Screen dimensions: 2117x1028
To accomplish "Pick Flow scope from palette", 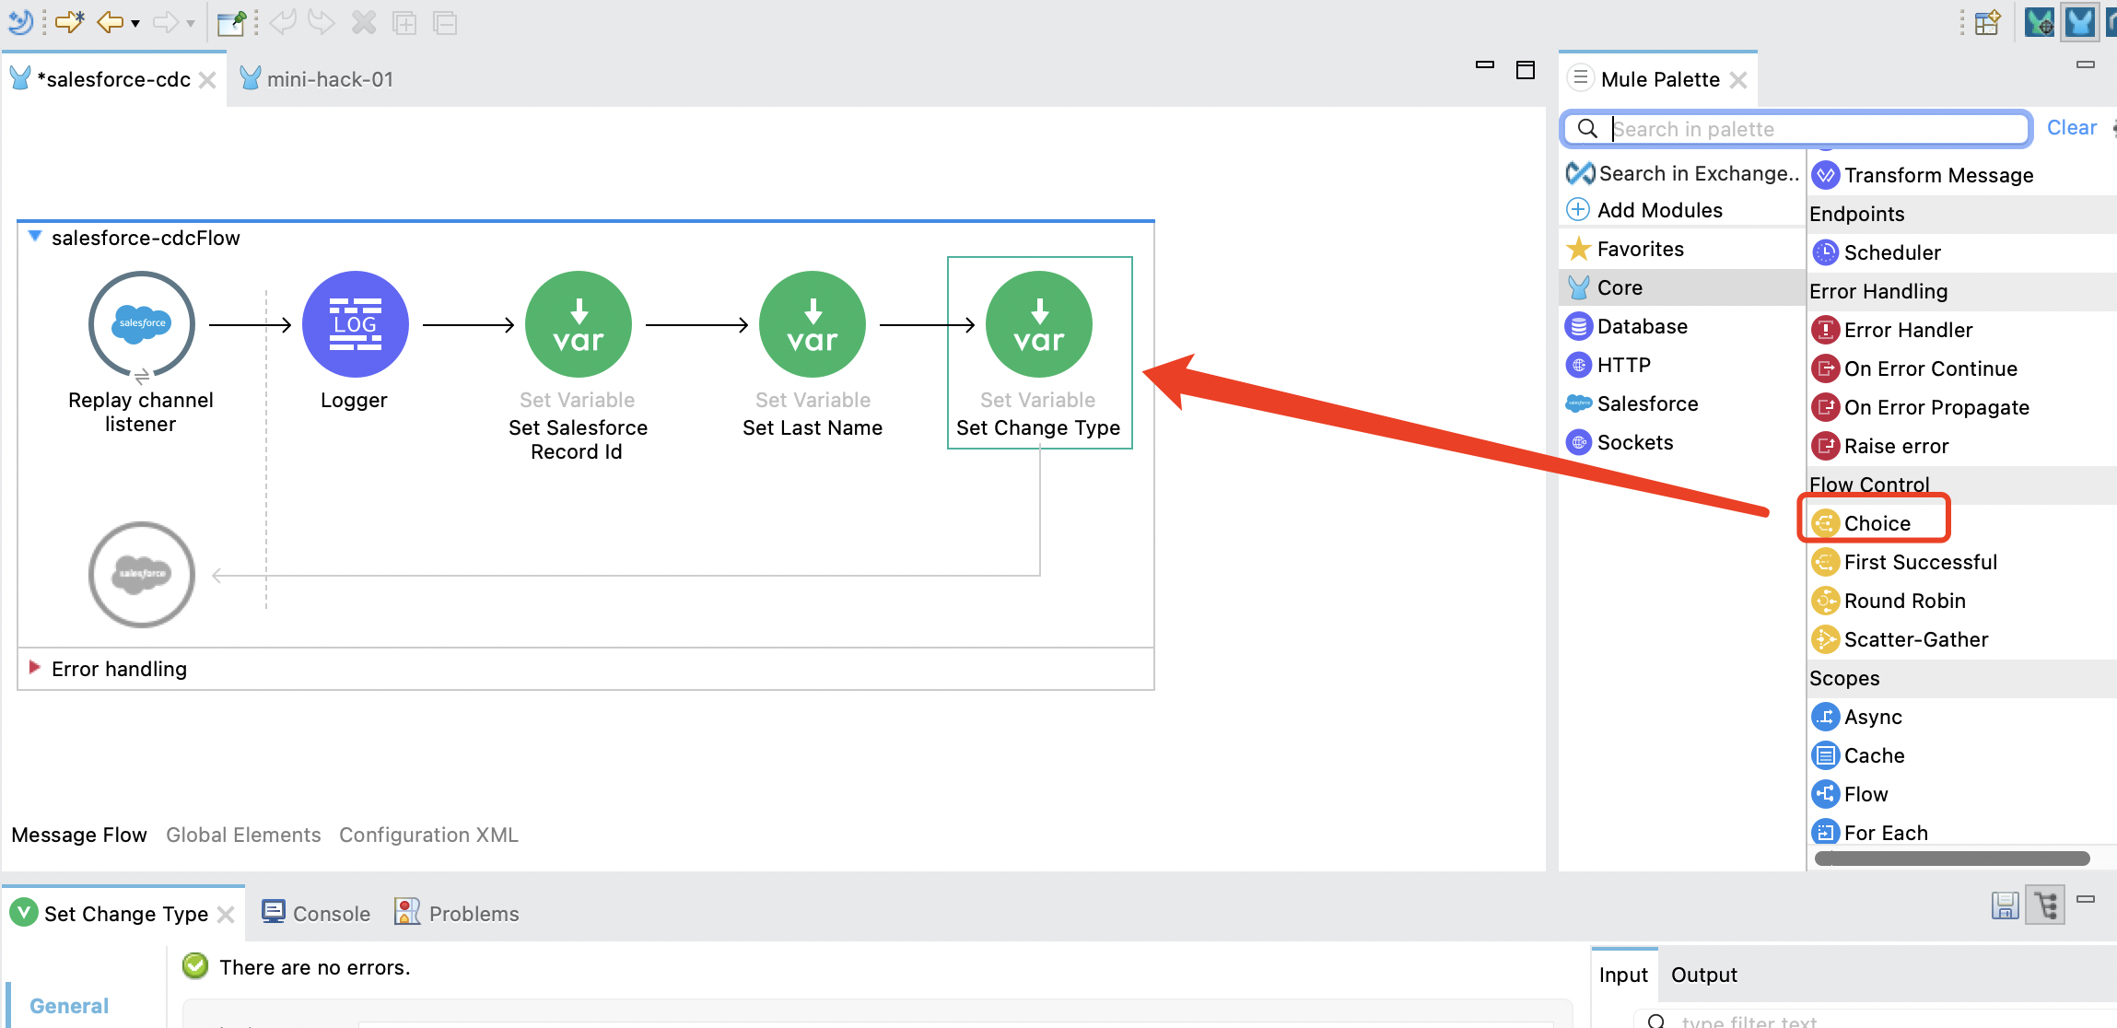I will click(x=1850, y=794).
